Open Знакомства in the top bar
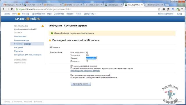Image resolution: width=186 pixels, height=105 pixels. click(x=59, y=14)
